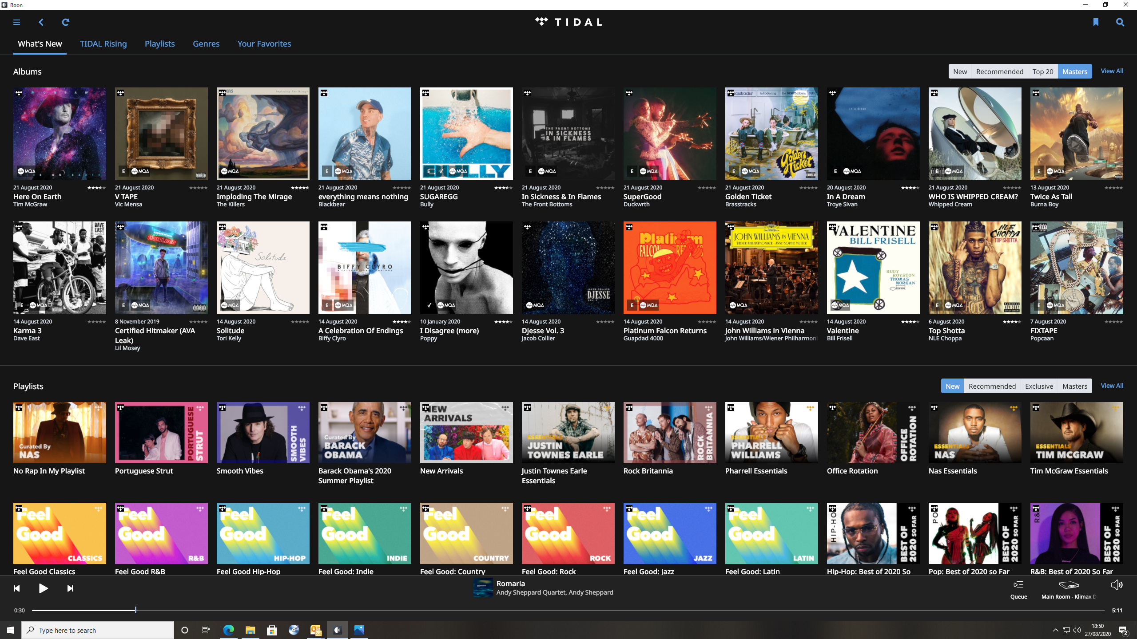1137x639 pixels.
Task: Open the Smooth Vibes playlist cover
Action: tap(263, 433)
